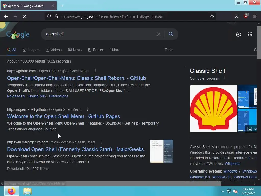The image size is (261, 196).
Task: Click the Windows 10 operating system link
Action: tap(222, 177)
